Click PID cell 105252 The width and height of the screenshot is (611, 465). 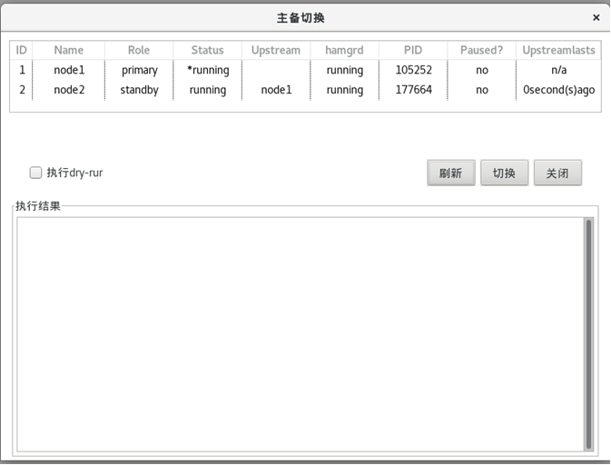[413, 70]
